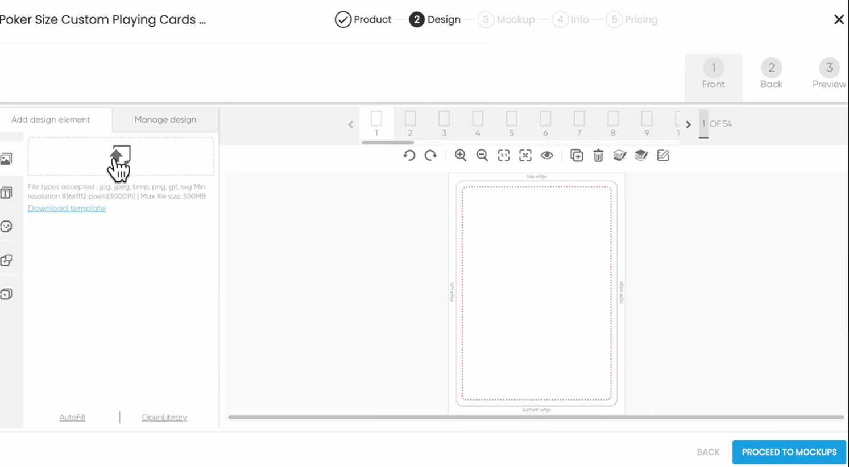Jump to the Info step

click(570, 20)
